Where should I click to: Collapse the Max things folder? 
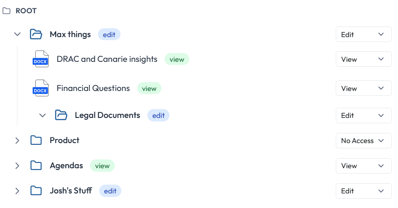tap(18, 34)
